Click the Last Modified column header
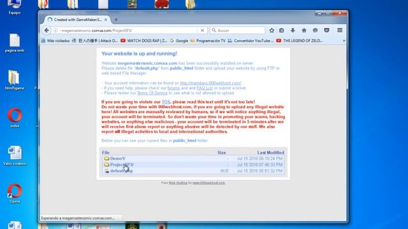This screenshot has width=408, height=229. pos(270,153)
